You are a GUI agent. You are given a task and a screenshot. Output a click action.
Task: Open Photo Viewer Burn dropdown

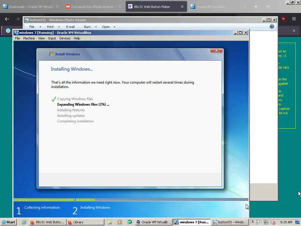pyautogui.click(x=90, y=27)
